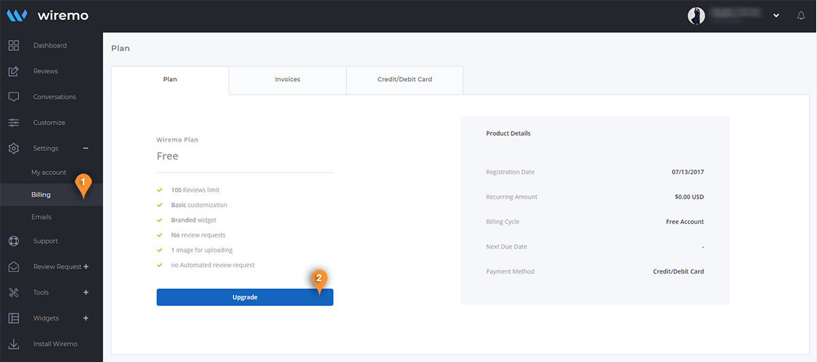Click the Conversations speech bubble icon

(14, 97)
